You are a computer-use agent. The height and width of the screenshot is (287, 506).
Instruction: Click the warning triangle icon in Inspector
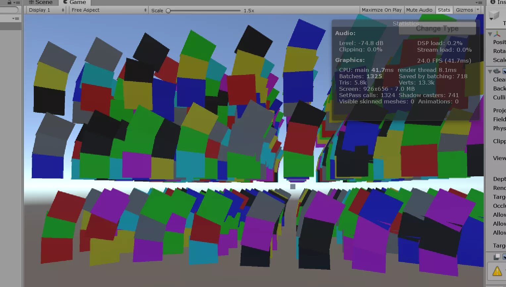(x=497, y=271)
